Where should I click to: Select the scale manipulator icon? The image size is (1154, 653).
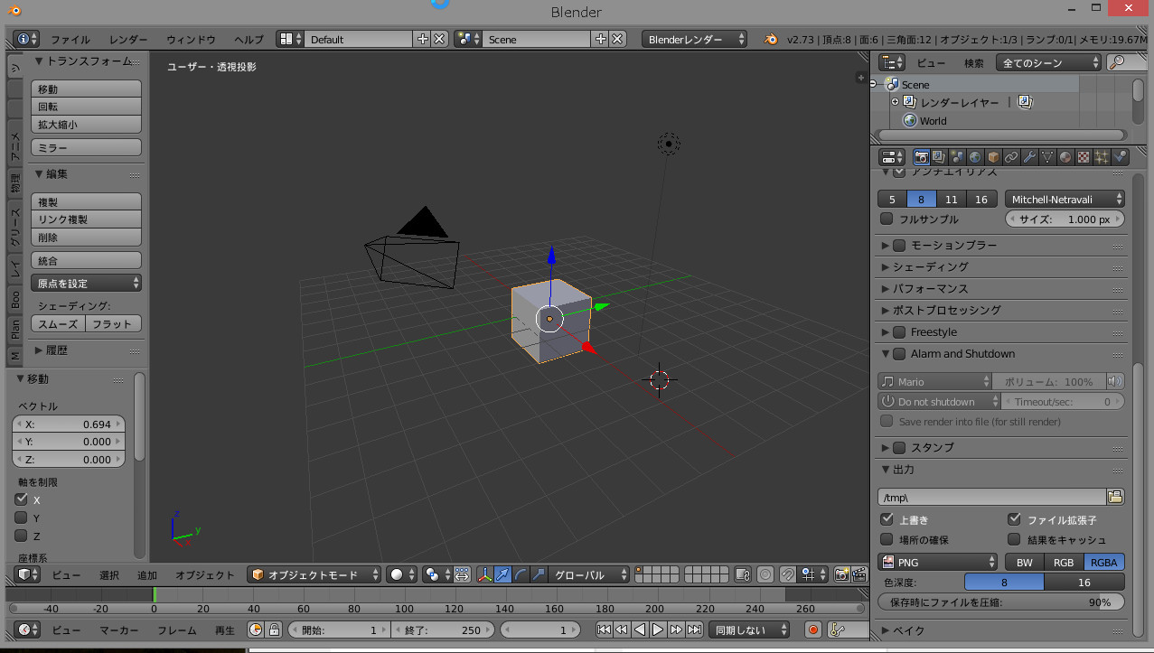pyautogui.click(x=539, y=574)
